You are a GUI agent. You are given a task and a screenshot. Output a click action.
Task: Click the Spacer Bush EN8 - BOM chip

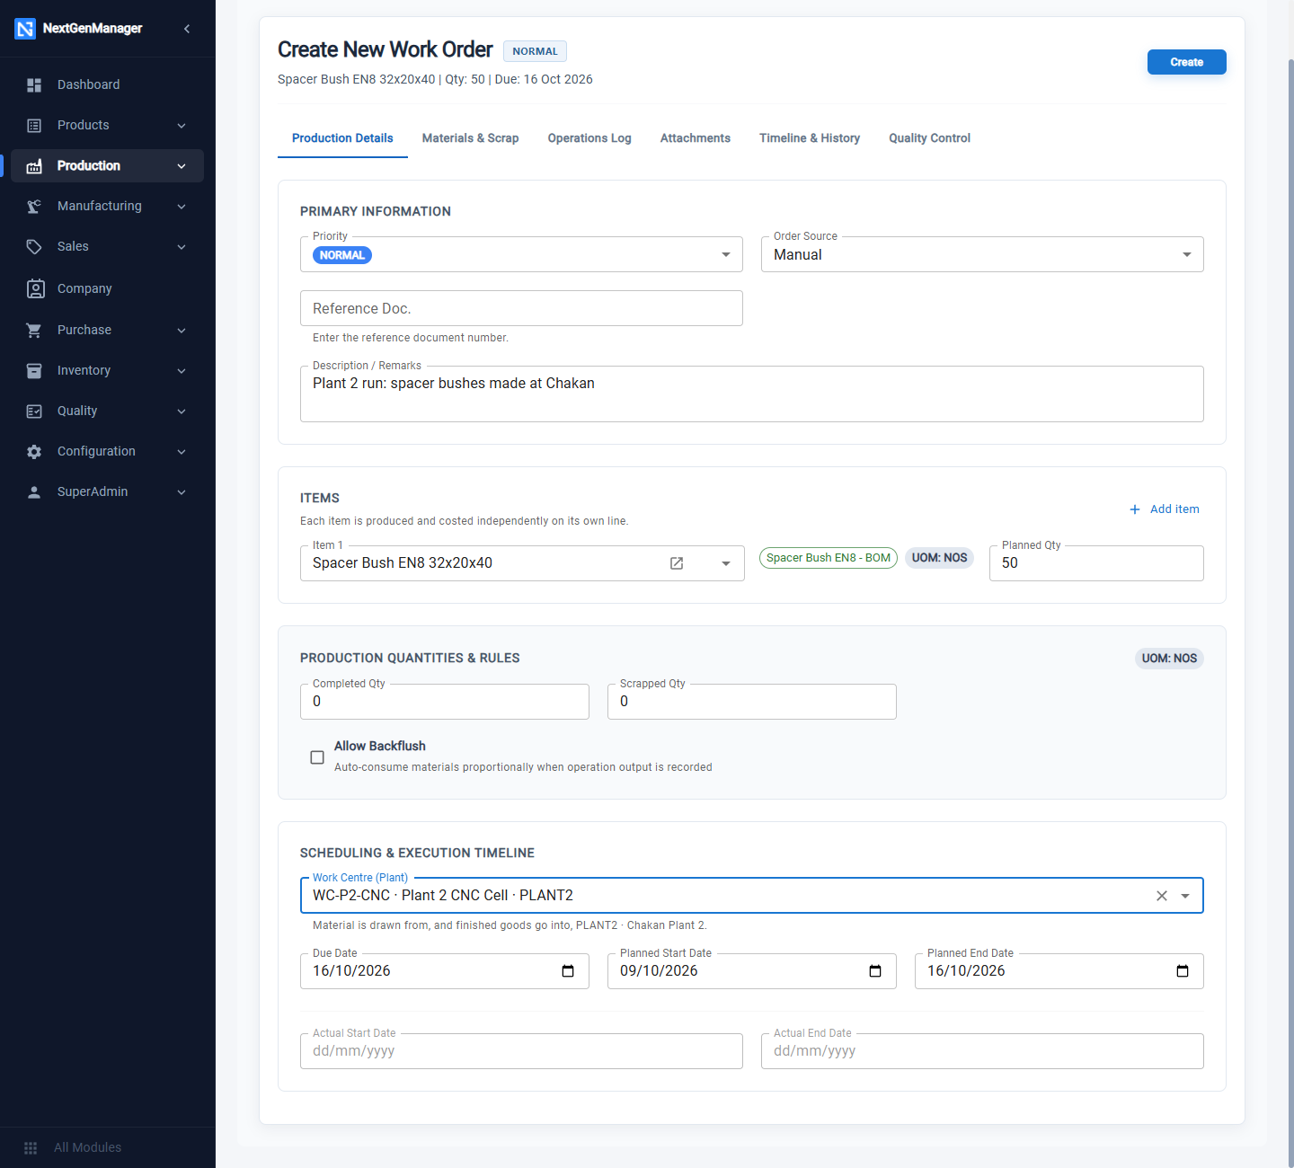click(829, 558)
